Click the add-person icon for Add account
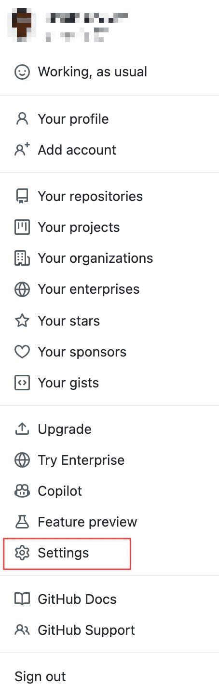 pos(22,150)
